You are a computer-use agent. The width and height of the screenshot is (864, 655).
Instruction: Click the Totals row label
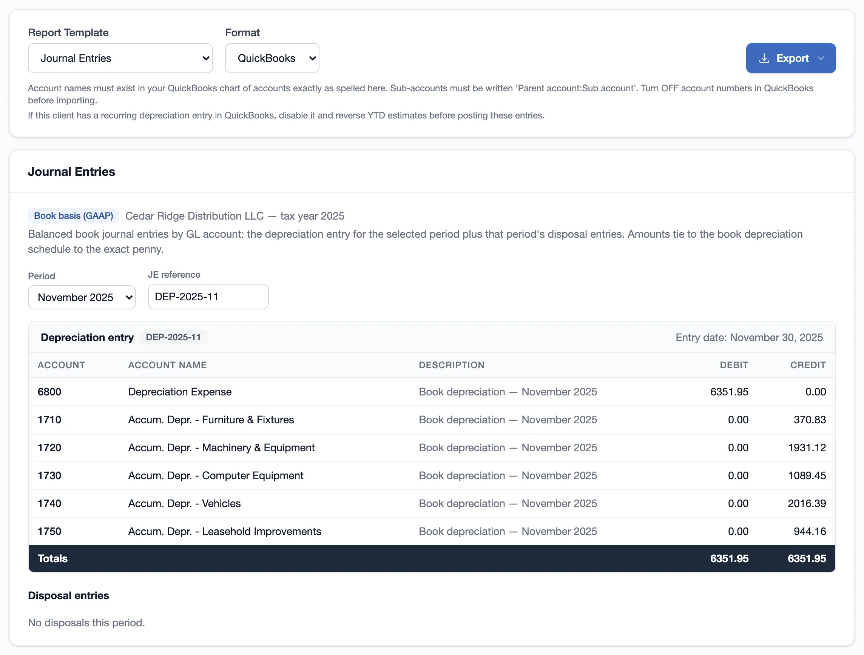[x=53, y=559]
